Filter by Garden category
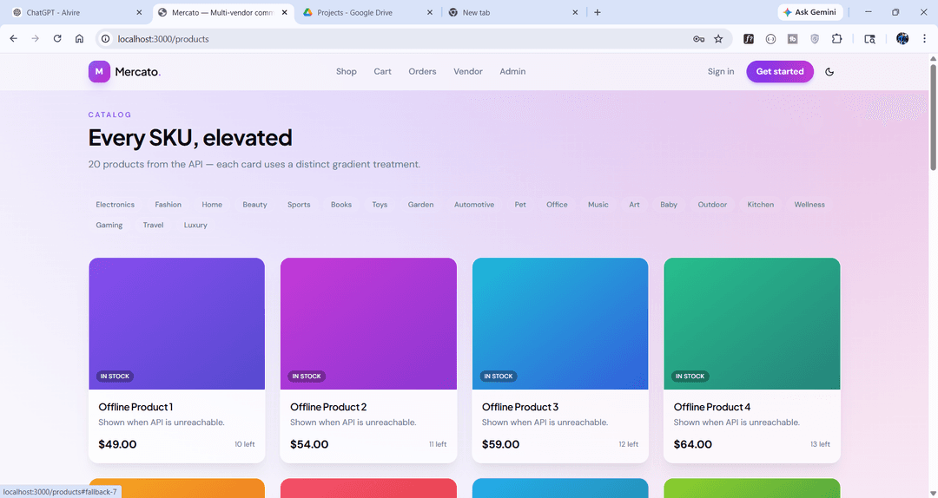 (x=420, y=205)
